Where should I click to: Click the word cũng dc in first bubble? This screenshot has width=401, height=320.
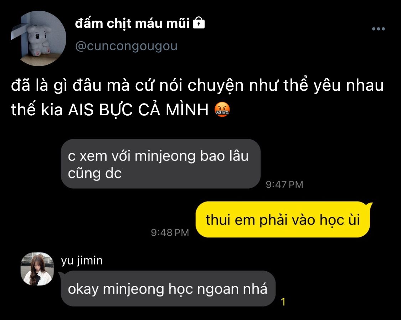(x=94, y=174)
